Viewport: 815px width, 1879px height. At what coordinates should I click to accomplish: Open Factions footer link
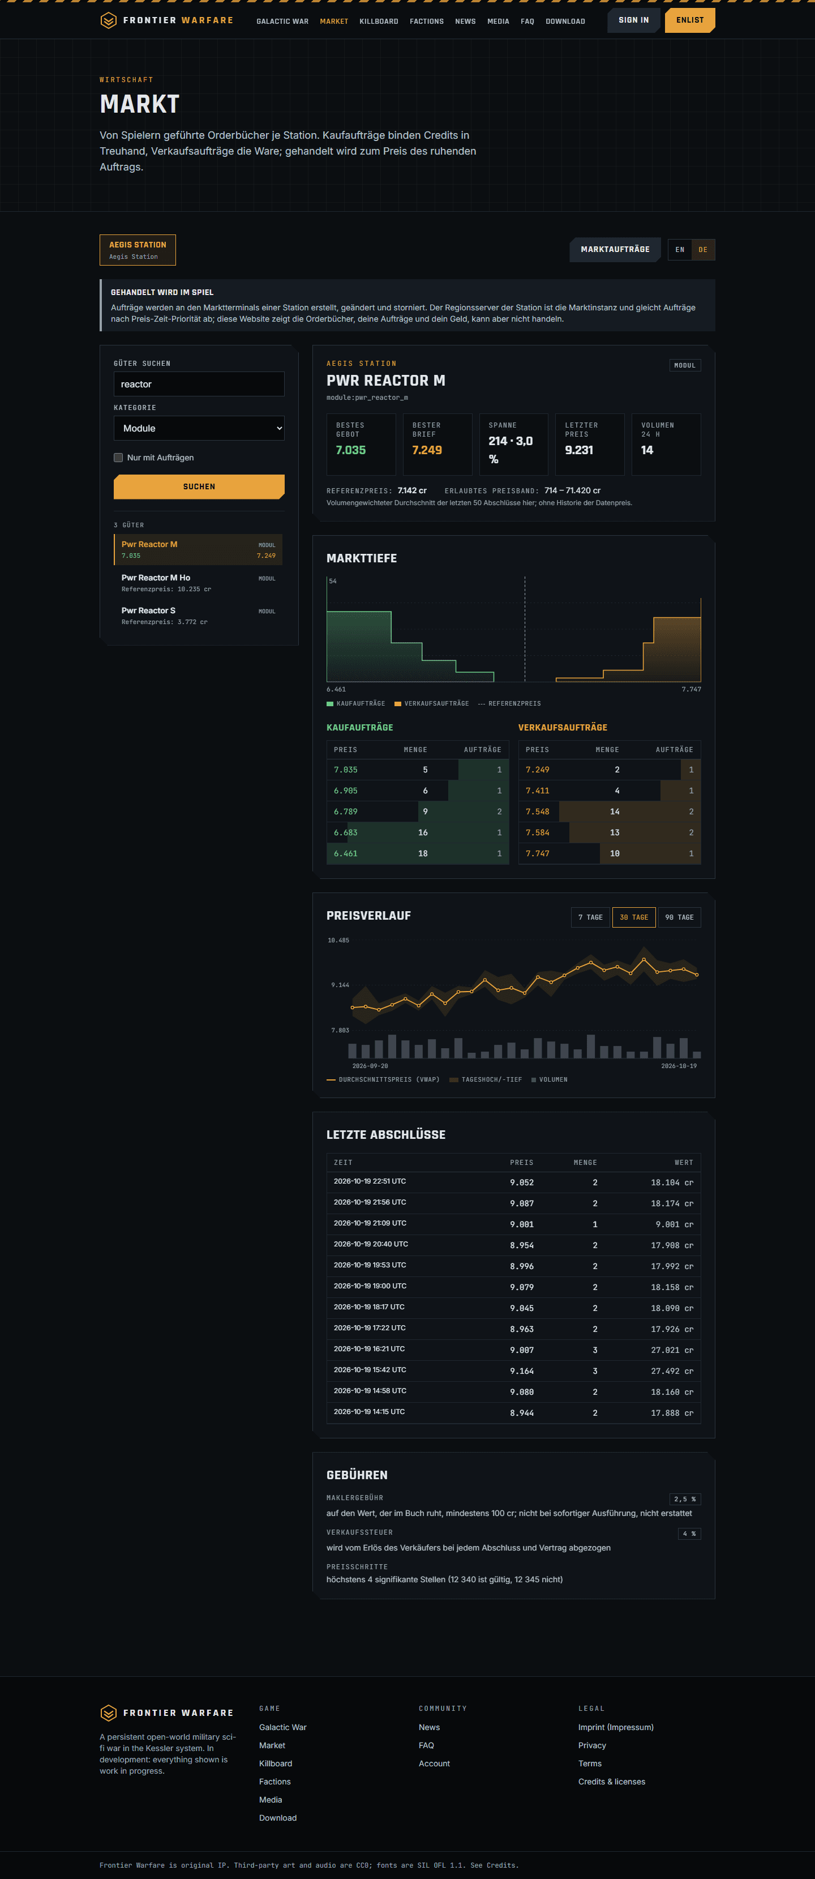click(x=275, y=1782)
